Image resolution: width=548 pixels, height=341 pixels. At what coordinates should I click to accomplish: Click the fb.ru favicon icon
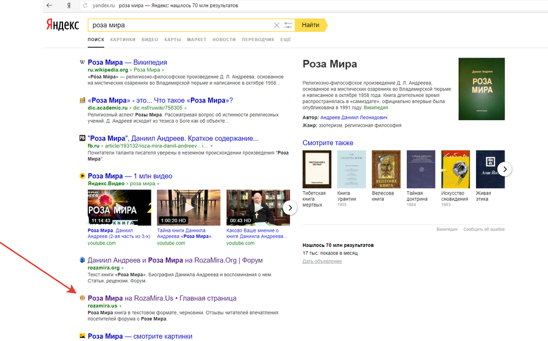coord(82,138)
